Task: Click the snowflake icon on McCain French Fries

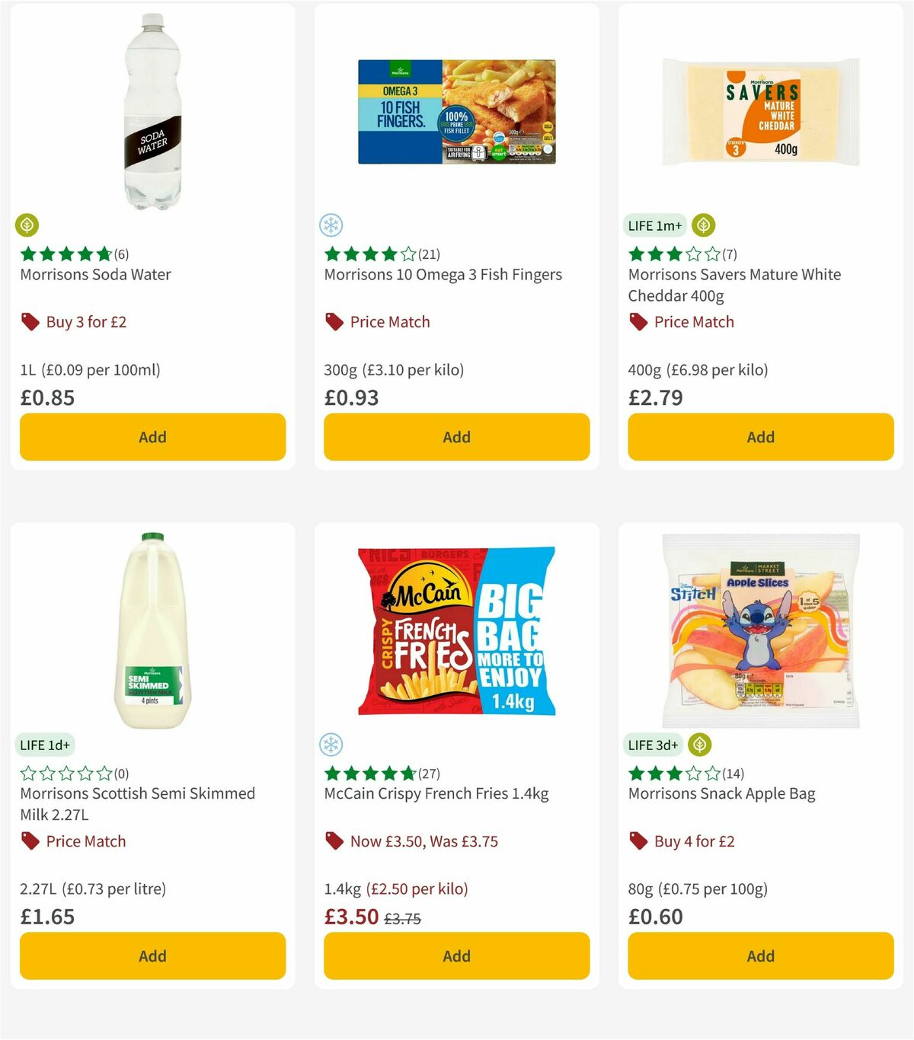Action: pyautogui.click(x=331, y=745)
